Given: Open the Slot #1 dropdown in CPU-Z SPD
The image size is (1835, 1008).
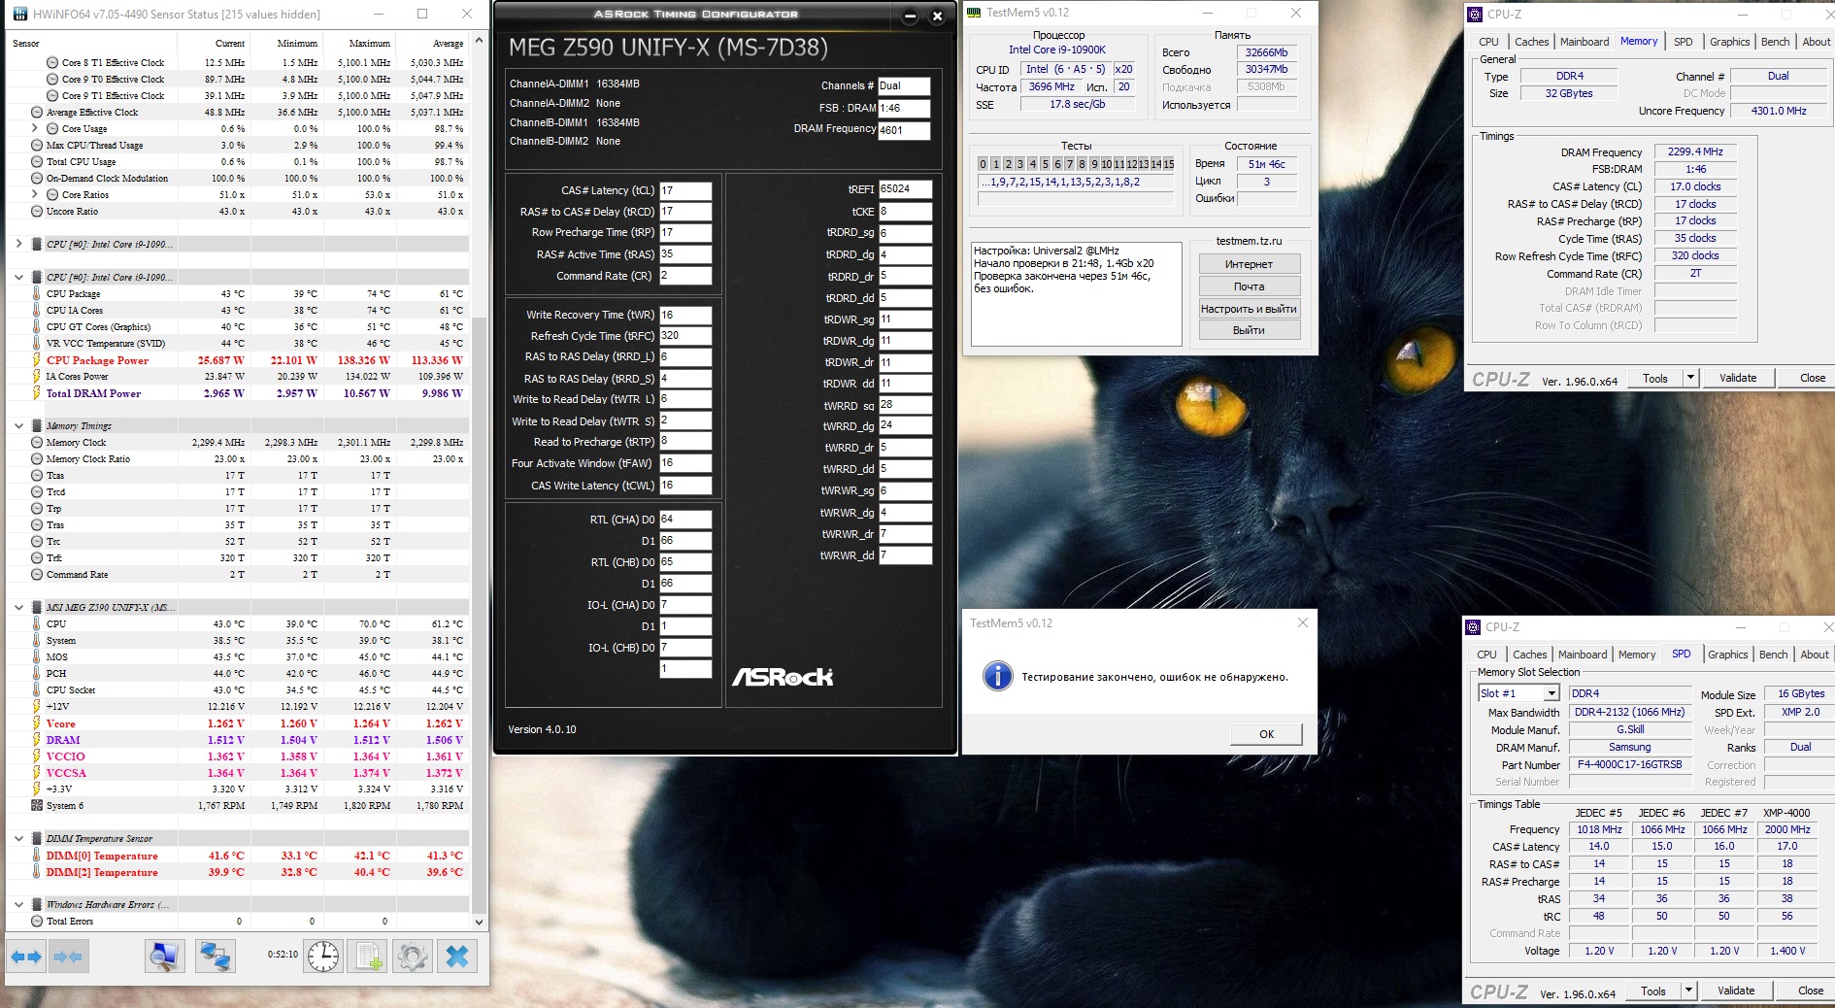Looking at the screenshot, I should pyautogui.click(x=1551, y=693).
